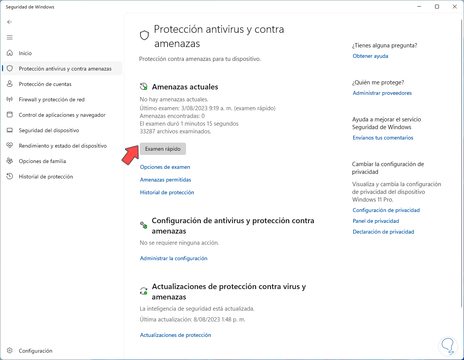Click the Inicio home icon

10,53
